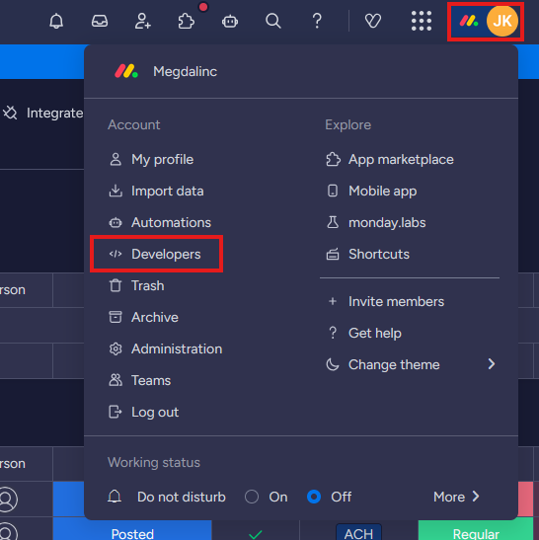
Task: Open My profile
Action: coord(151,160)
